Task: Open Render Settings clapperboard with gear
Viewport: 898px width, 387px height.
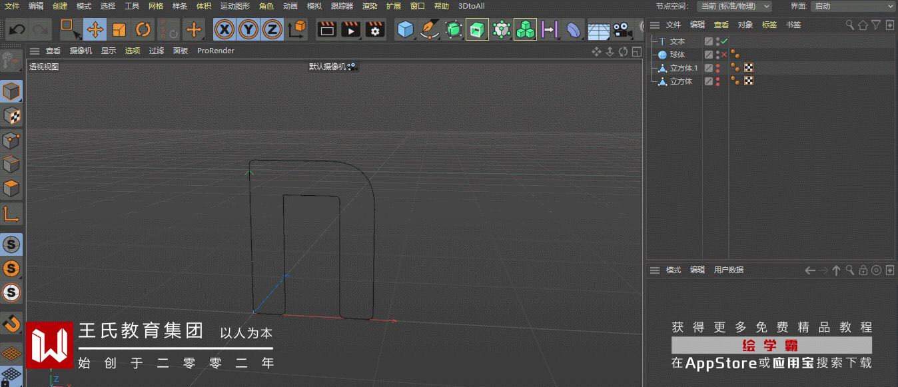Action: point(375,29)
